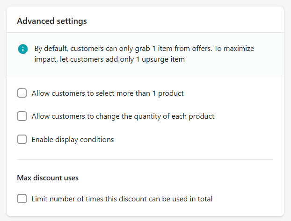Click the divider line above Max discount uses
Screen dimensions: 291x221
coord(145,159)
